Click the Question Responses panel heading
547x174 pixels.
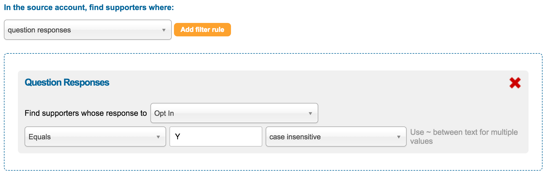tap(67, 83)
